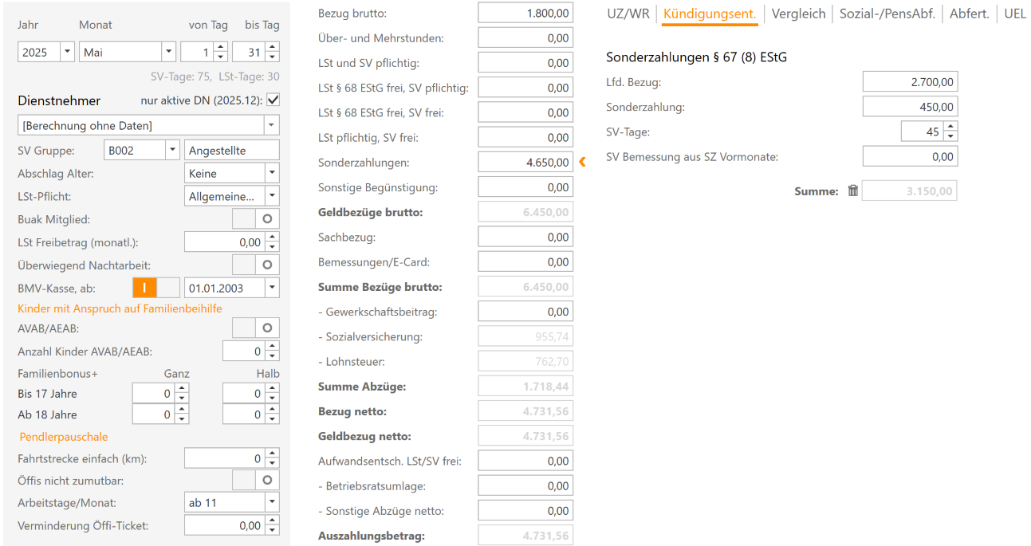Disable the BMV-Kasse toggle
The height and width of the screenshot is (546, 1031).
tap(155, 288)
